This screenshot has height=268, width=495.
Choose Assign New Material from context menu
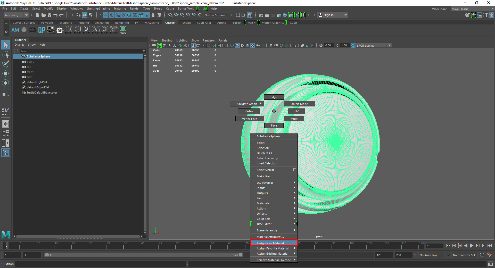tap(271, 243)
